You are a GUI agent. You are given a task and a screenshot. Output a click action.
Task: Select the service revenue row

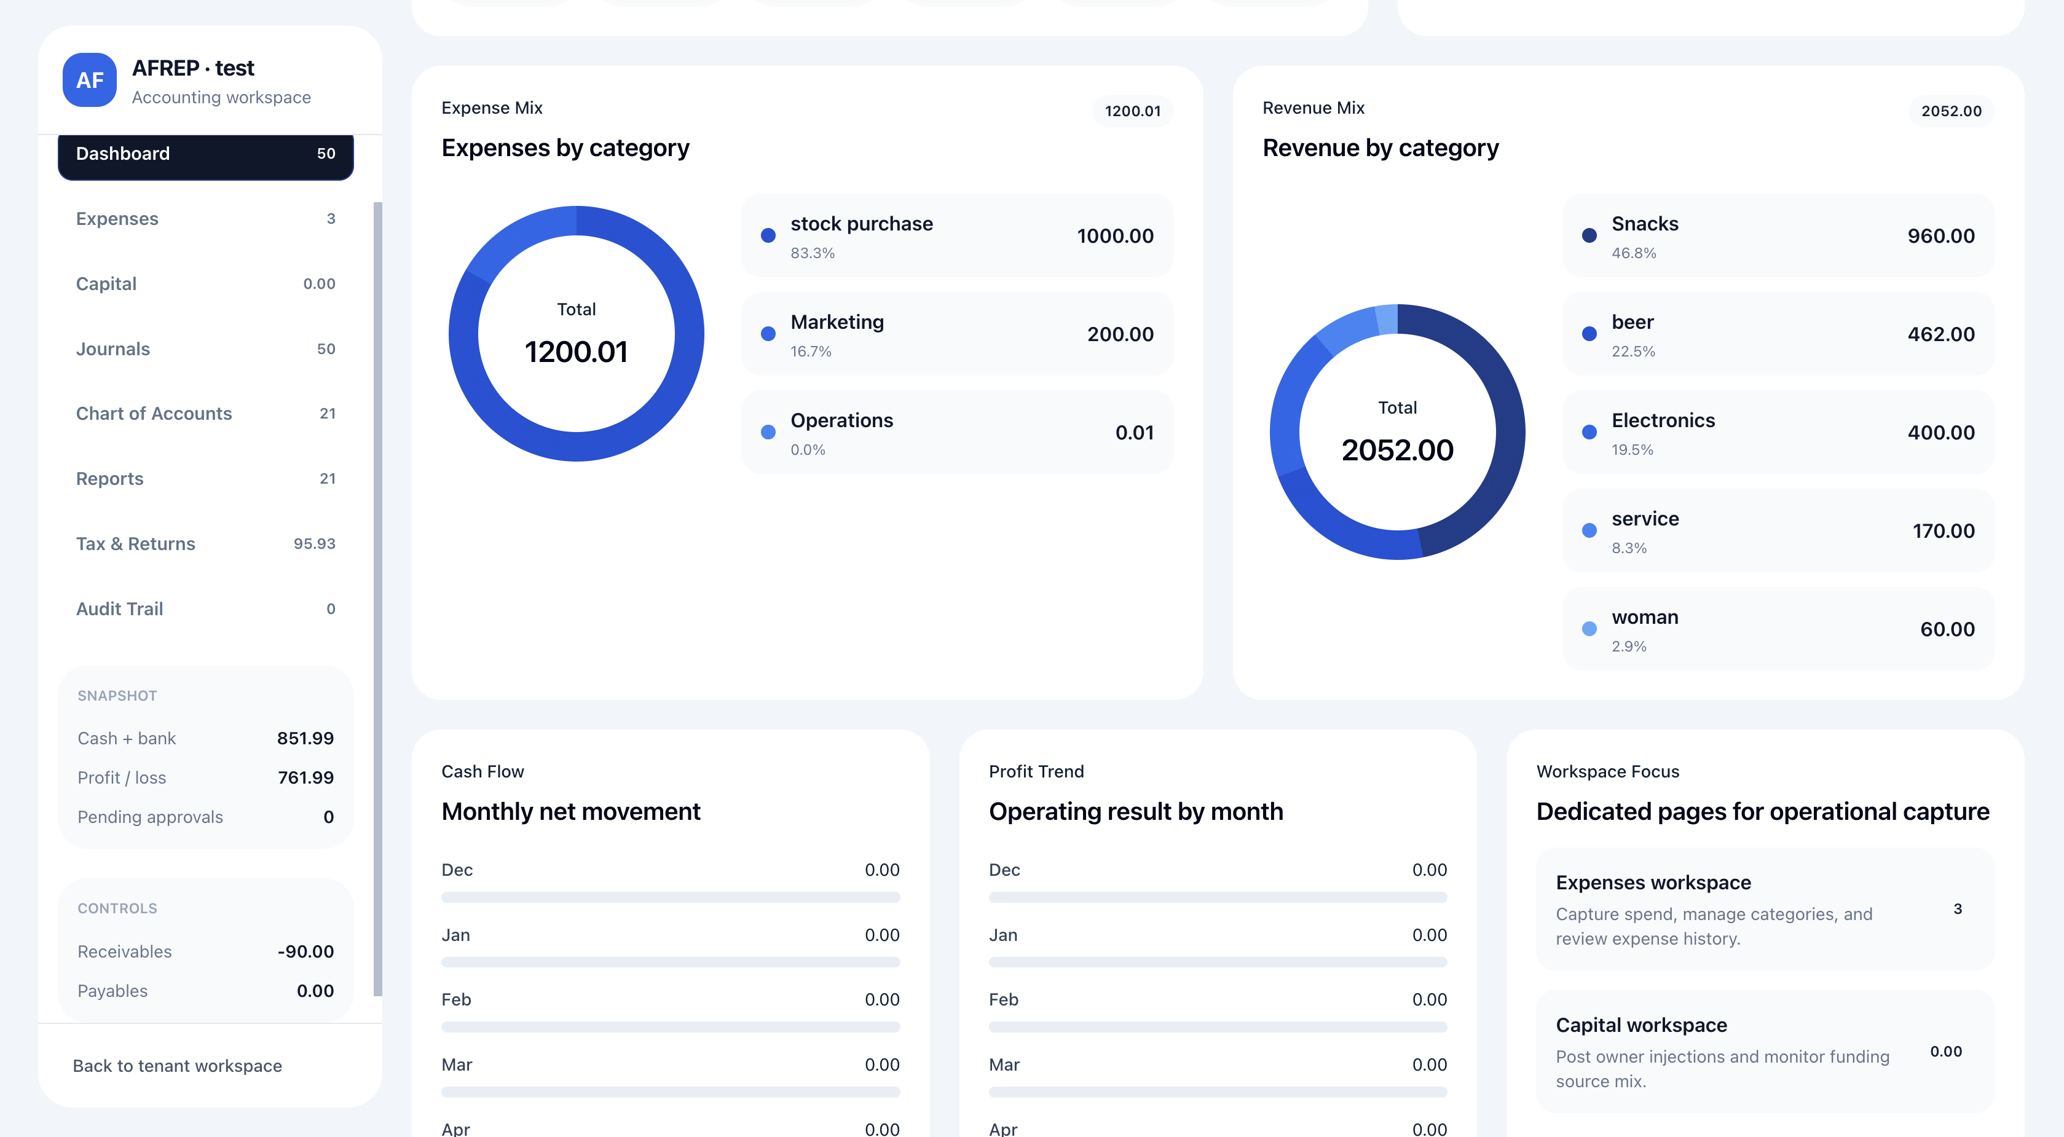tap(1778, 530)
